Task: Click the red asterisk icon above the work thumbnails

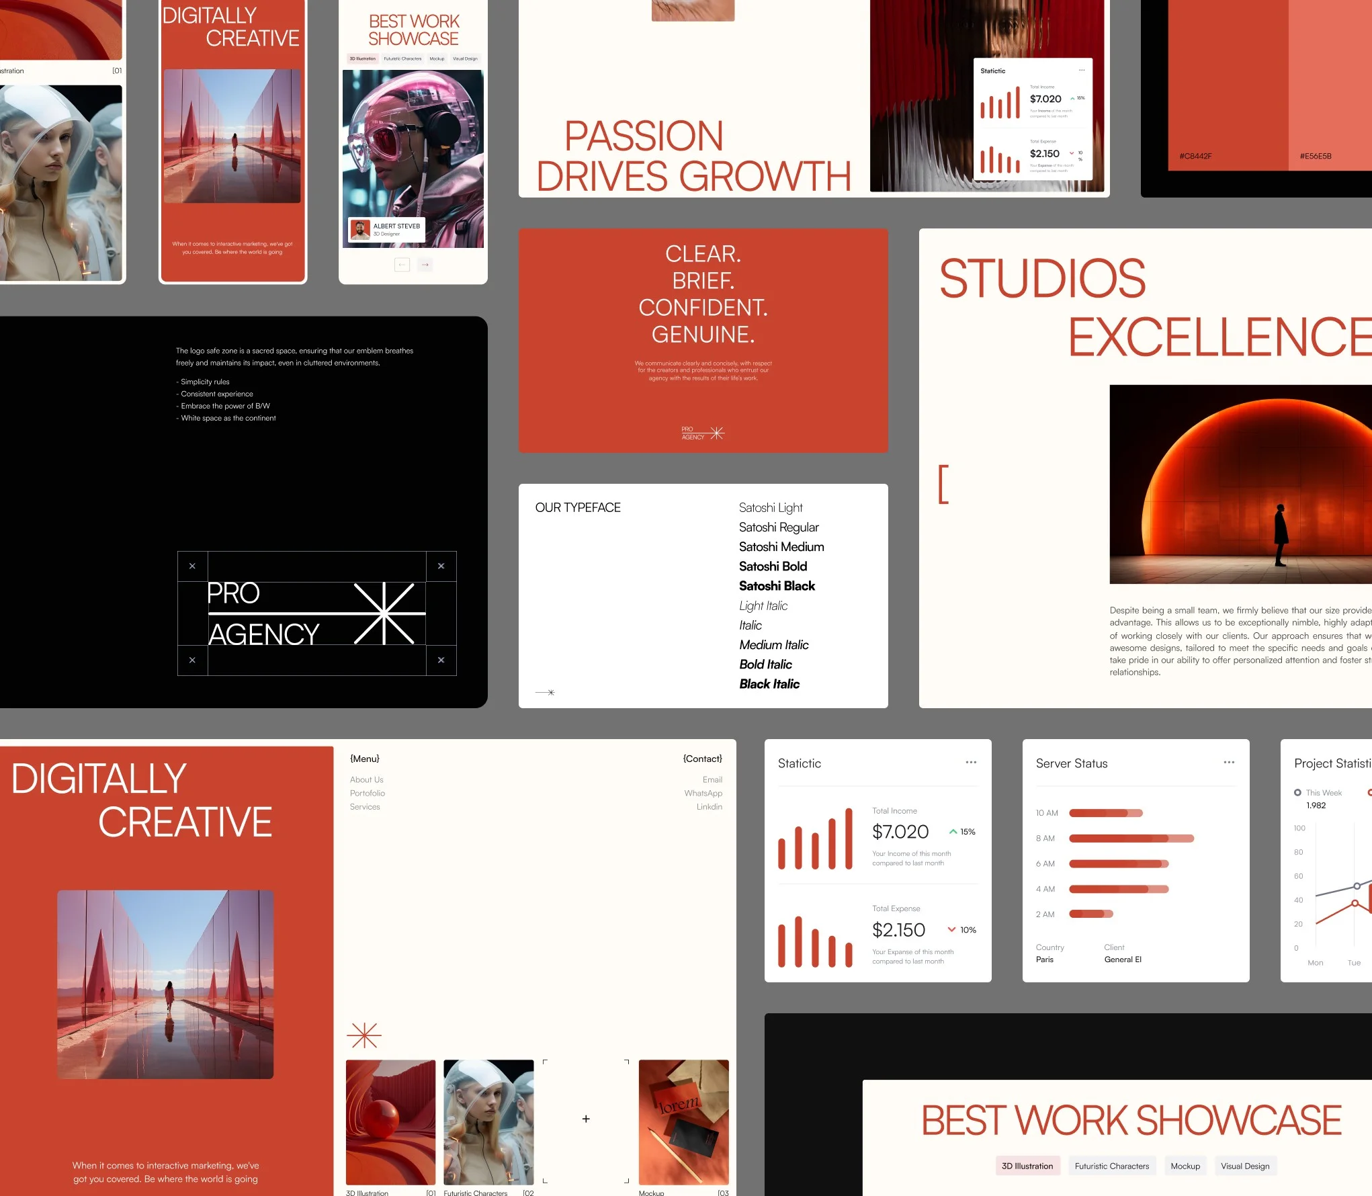Action: [x=363, y=1035]
